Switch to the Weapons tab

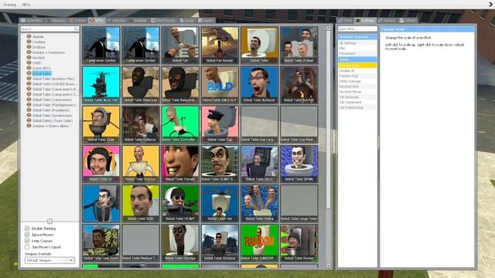(56, 21)
